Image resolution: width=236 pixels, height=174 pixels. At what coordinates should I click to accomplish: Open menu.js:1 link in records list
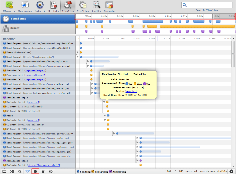point(33,120)
